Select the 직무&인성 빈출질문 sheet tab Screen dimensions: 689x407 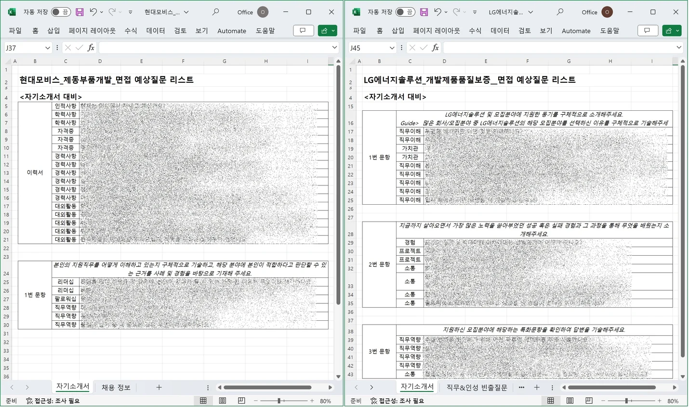[x=477, y=387]
